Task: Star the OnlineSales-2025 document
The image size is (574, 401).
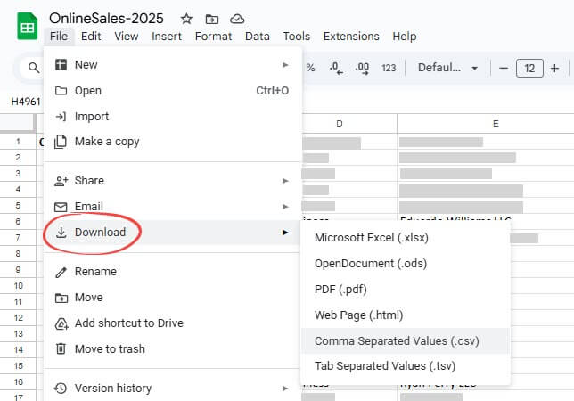Action: click(x=186, y=19)
